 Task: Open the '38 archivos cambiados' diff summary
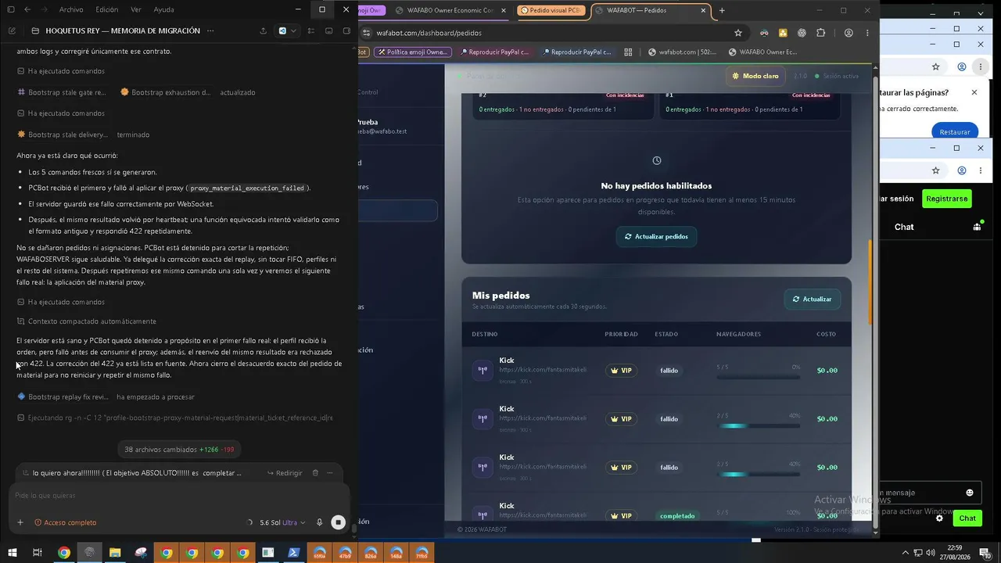(179, 450)
